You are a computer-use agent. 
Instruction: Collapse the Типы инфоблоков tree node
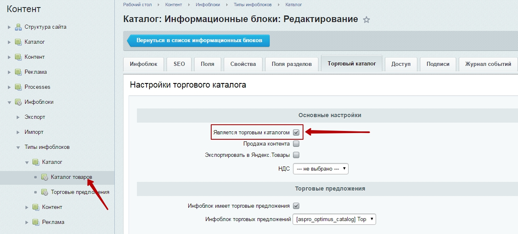(18, 147)
